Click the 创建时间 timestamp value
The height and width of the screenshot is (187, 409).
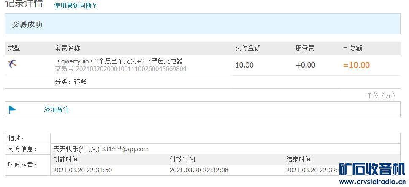pos(83,170)
